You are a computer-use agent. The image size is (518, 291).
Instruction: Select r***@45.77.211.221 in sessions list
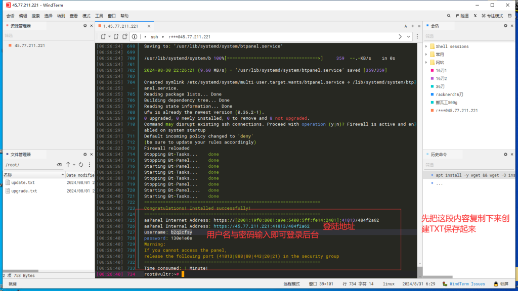(457, 111)
